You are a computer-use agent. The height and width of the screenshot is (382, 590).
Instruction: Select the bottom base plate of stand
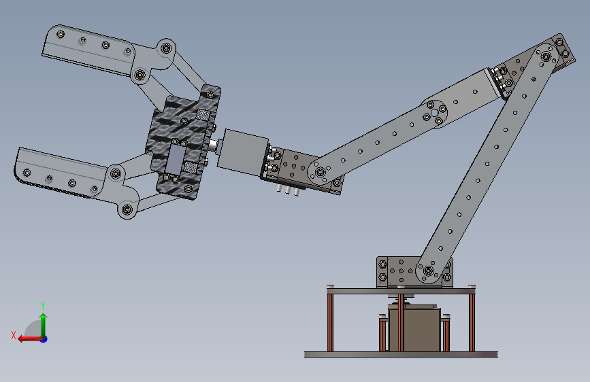click(401, 354)
